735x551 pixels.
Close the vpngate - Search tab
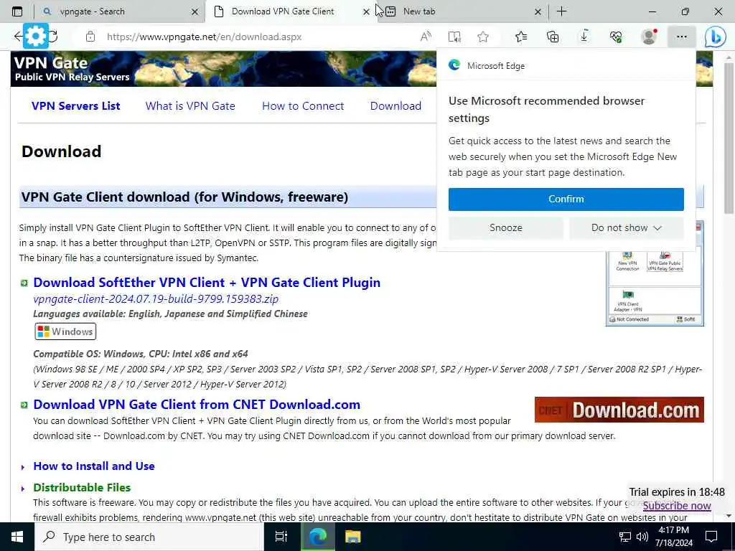pos(195,11)
